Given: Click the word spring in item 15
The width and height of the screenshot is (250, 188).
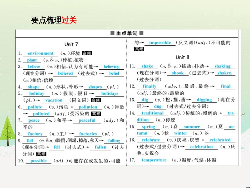Looking at the screenshot, I should point(148,127).
